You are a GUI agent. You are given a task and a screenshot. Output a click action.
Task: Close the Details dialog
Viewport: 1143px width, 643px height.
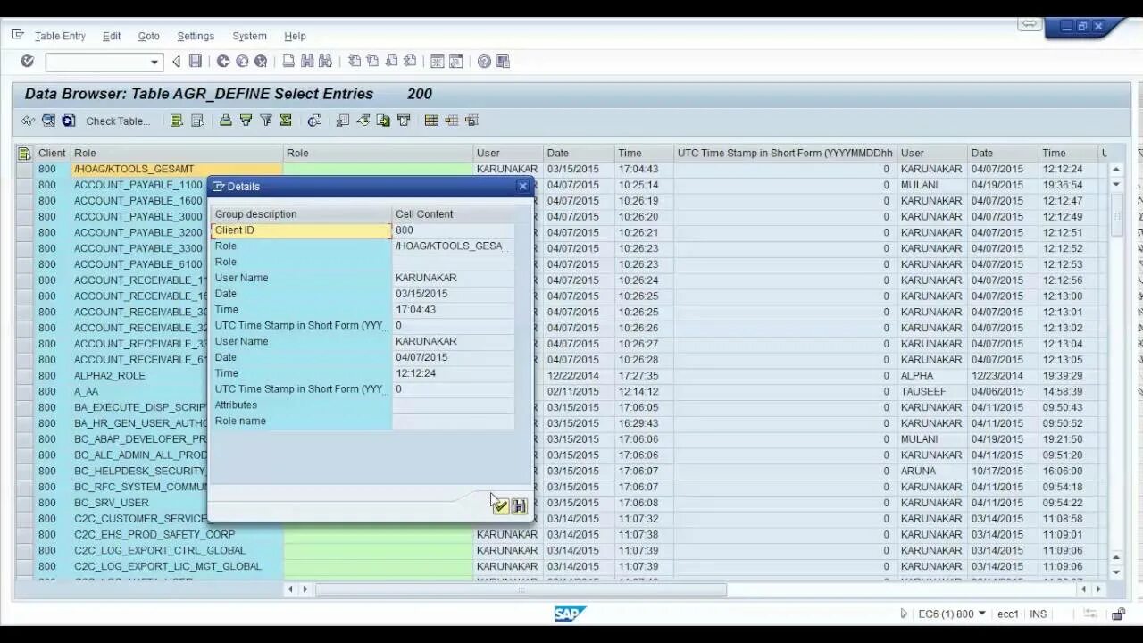(522, 186)
